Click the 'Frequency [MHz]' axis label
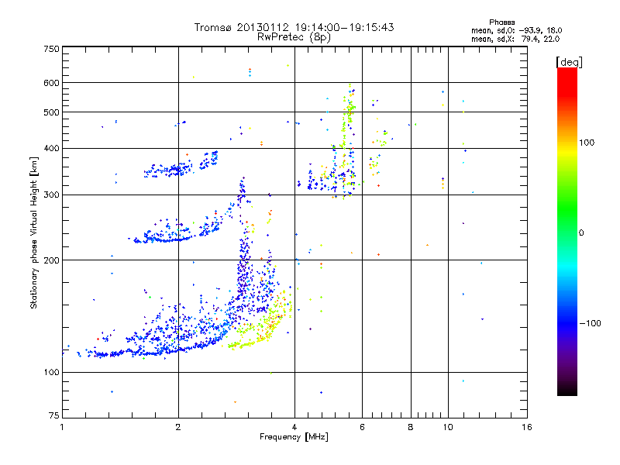The width and height of the screenshot is (620, 465). tap(294, 437)
